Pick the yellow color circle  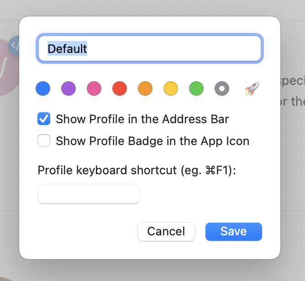pyautogui.click(x=171, y=88)
